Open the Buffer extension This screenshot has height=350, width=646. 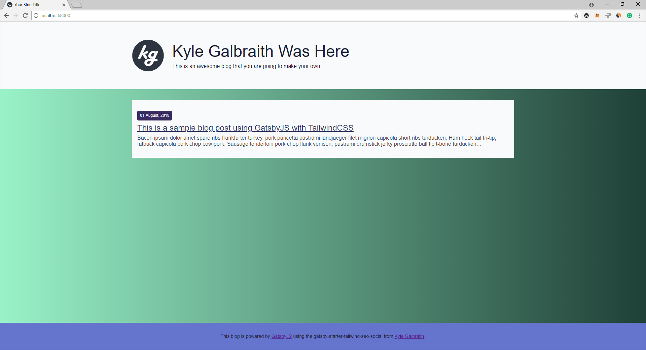pyautogui.click(x=586, y=15)
